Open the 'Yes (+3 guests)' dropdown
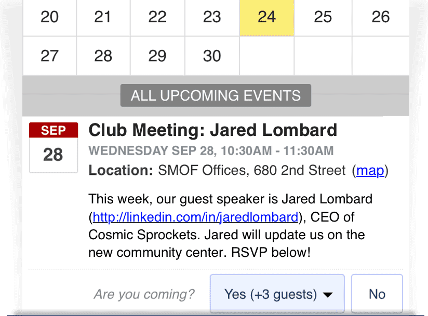 pos(270,294)
